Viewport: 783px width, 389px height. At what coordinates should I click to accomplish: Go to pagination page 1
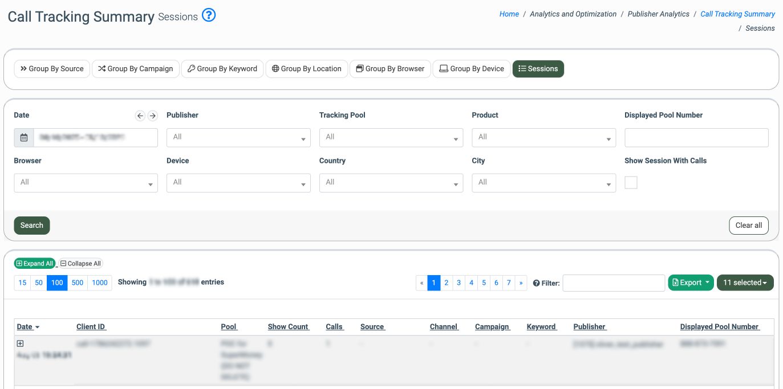[x=434, y=282]
